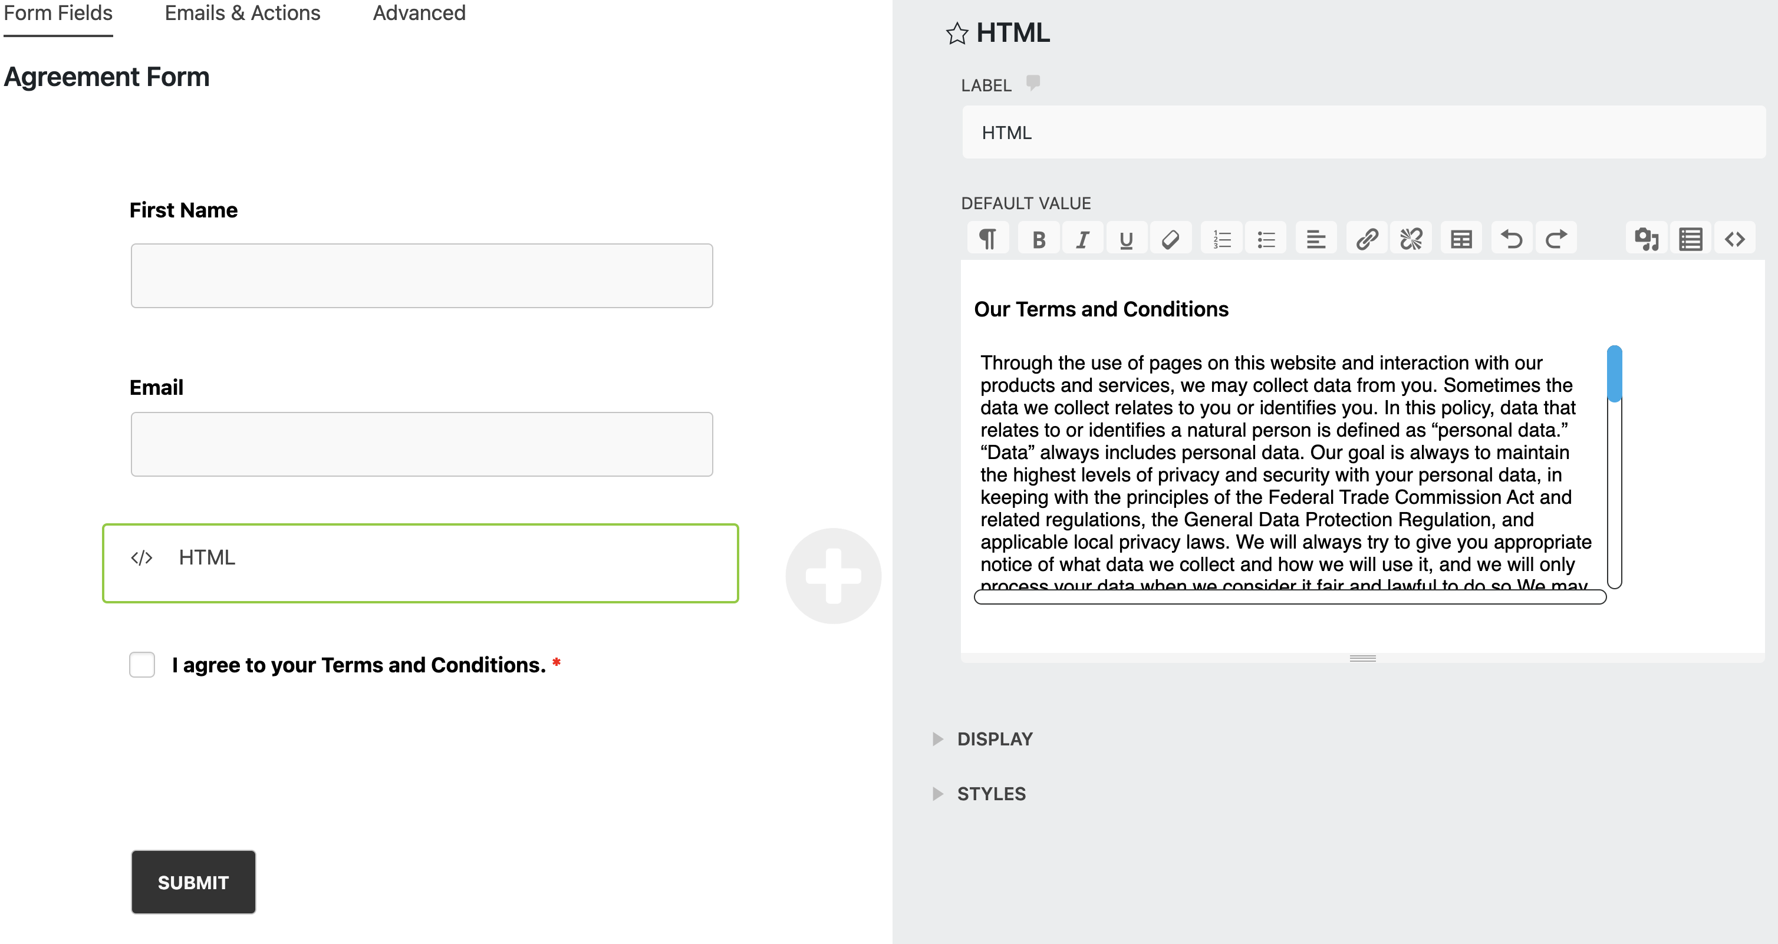Insert a table with the table icon
The height and width of the screenshot is (944, 1778).
(1461, 239)
